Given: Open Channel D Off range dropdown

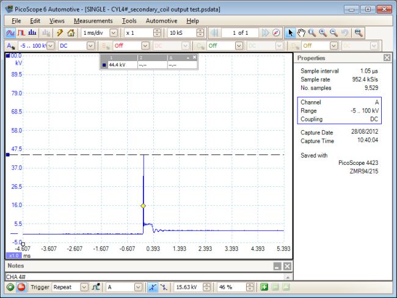Looking at the screenshot, I should [333, 46].
